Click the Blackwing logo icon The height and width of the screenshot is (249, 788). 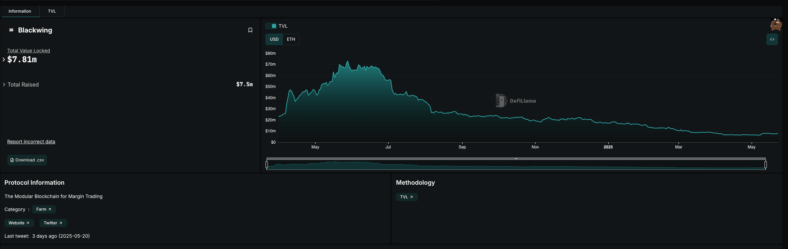(x=11, y=30)
